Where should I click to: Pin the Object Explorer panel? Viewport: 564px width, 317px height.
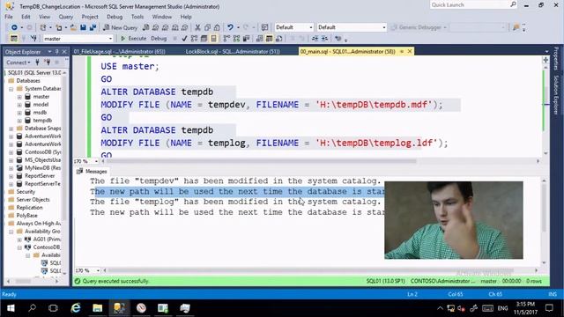click(56, 52)
